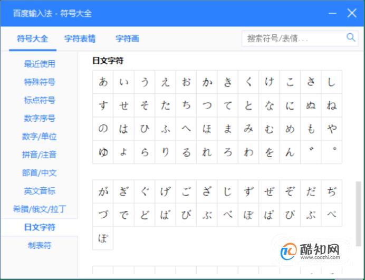Image resolution: width=365 pixels, height=280 pixels.
Task: Select the や character
Action: click(331, 129)
